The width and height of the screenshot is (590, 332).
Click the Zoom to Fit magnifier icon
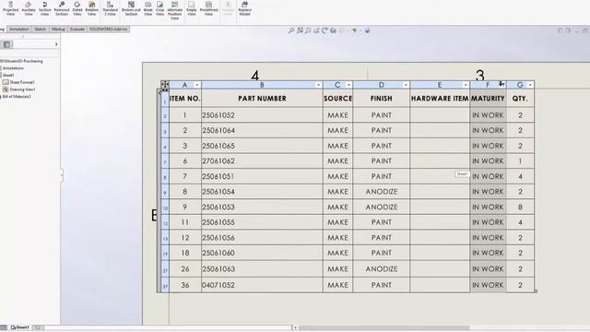click(291, 30)
